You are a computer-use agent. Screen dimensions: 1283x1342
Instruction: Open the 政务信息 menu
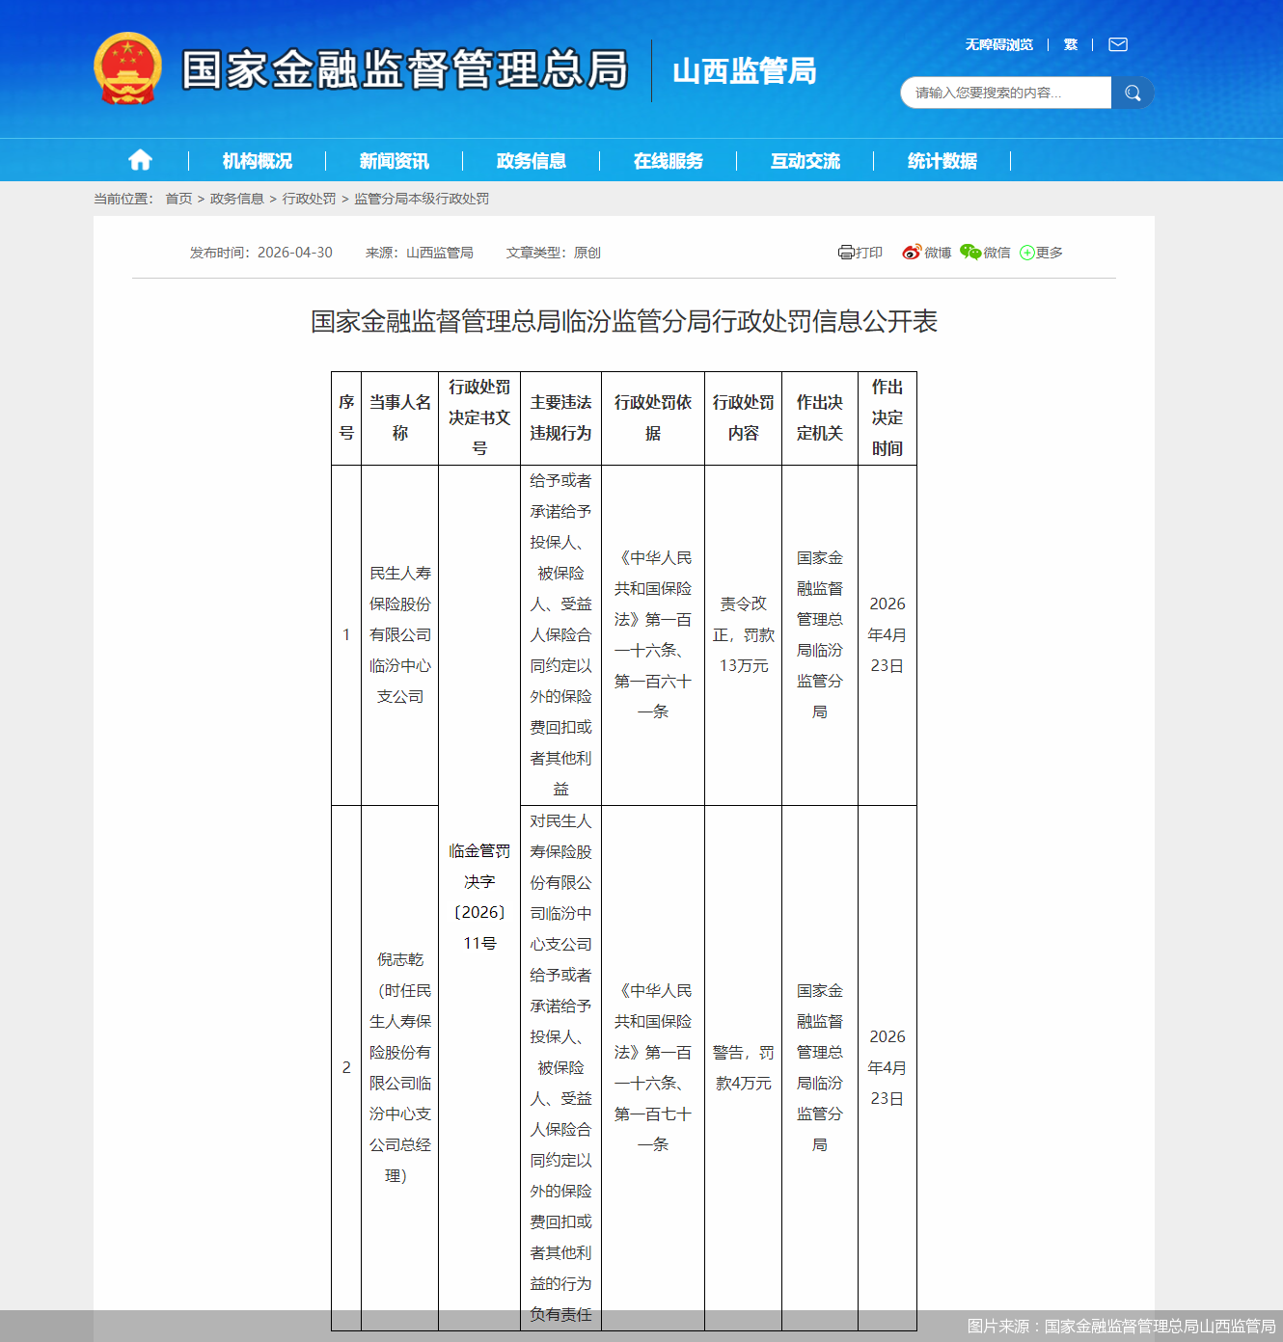click(531, 161)
